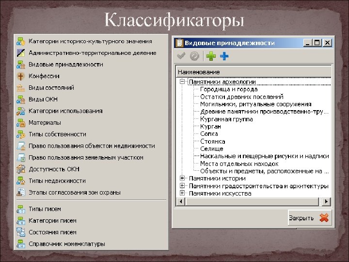Viewport: 349px width, 262px height.
Task: Select the Памятники искусства tree row
Action: pyautogui.click(x=220, y=194)
